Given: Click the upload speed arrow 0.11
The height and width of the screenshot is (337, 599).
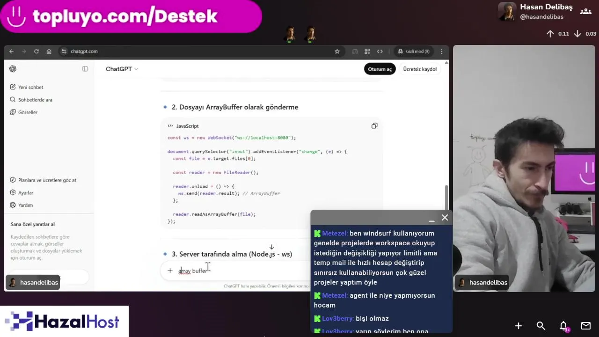Looking at the screenshot, I should (x=550, y=34).
